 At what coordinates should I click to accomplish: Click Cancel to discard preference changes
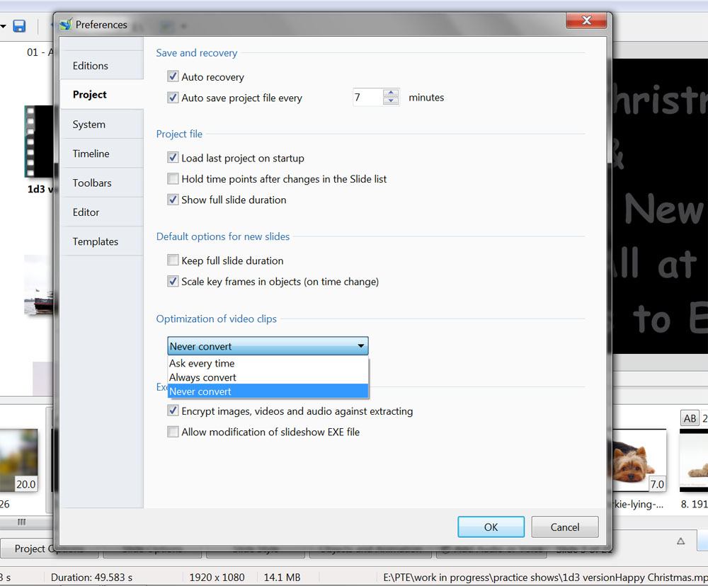click(564, 527)
